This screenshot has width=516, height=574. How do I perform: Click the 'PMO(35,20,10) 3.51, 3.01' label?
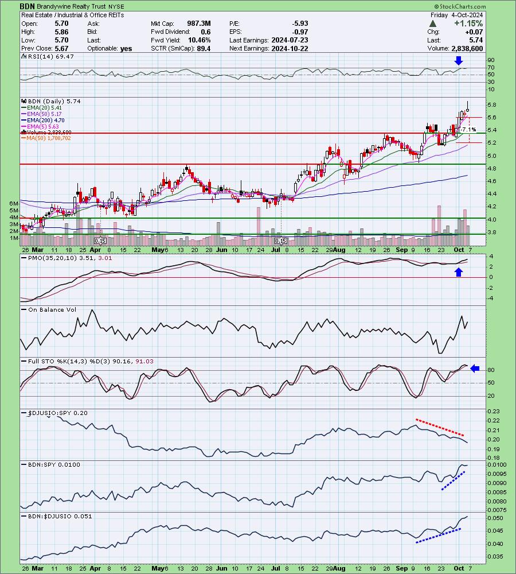coord(70,258)
